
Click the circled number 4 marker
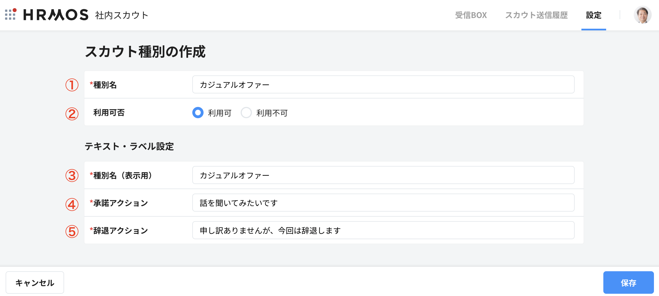tap(72, 204)
